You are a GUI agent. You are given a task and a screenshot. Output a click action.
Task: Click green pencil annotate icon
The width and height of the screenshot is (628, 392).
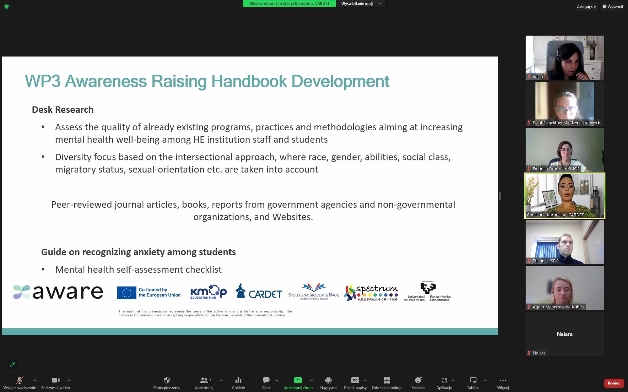12,364
